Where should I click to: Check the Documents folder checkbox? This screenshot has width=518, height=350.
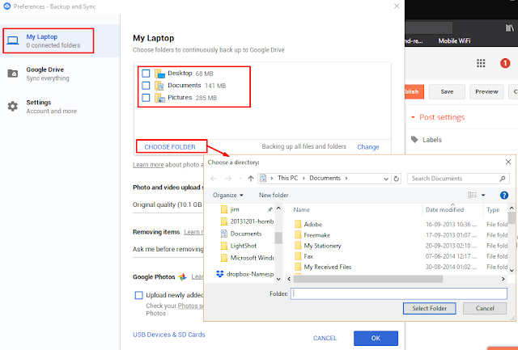pos(146,86)
